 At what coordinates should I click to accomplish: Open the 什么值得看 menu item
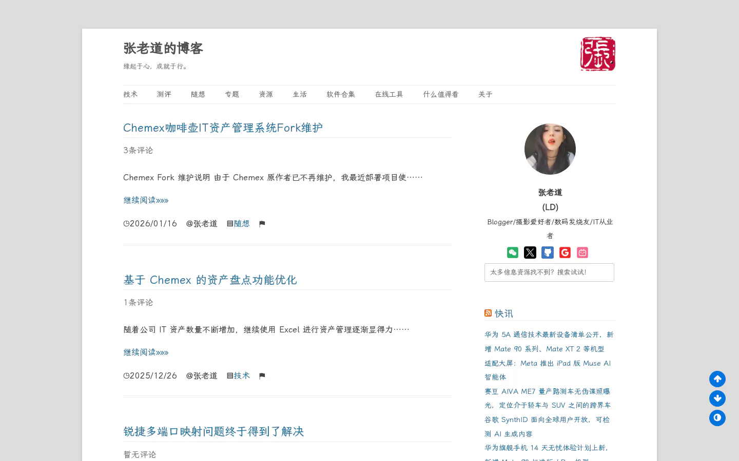point(441,94)
